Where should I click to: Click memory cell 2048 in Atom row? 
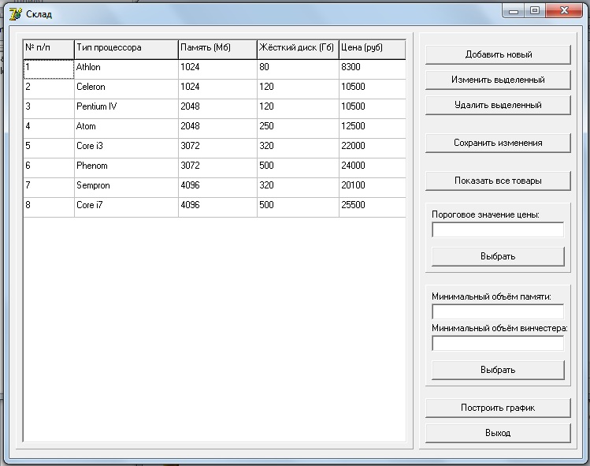pyautogui.click(x=217, y=129)
